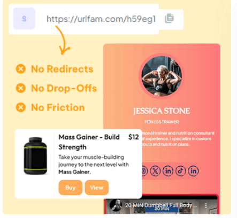Click the copy link icon beside the URL
The height and width of the screenshot is (218, 237).
pyautogui.click(x=169, y=18)
